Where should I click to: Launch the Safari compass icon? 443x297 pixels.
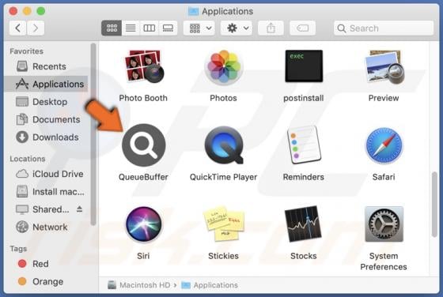tap(384, 145)
